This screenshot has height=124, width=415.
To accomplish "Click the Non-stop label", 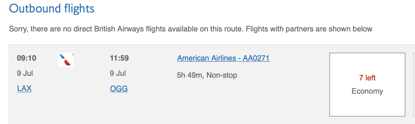I will tap(222, 75).
